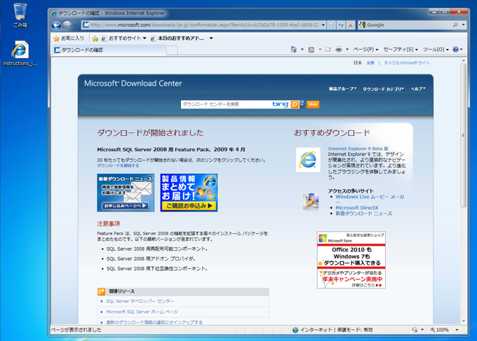Expand the Print dropdown arrow
This screenshot has width=477, height=341.
point(347,50)
